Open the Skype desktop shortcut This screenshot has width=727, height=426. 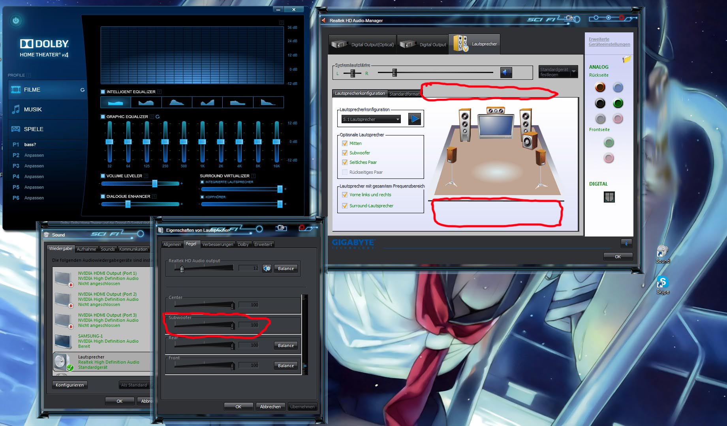click(x=662, y=285)
